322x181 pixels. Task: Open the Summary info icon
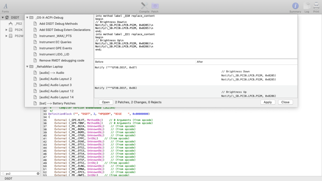click(295, 6)
